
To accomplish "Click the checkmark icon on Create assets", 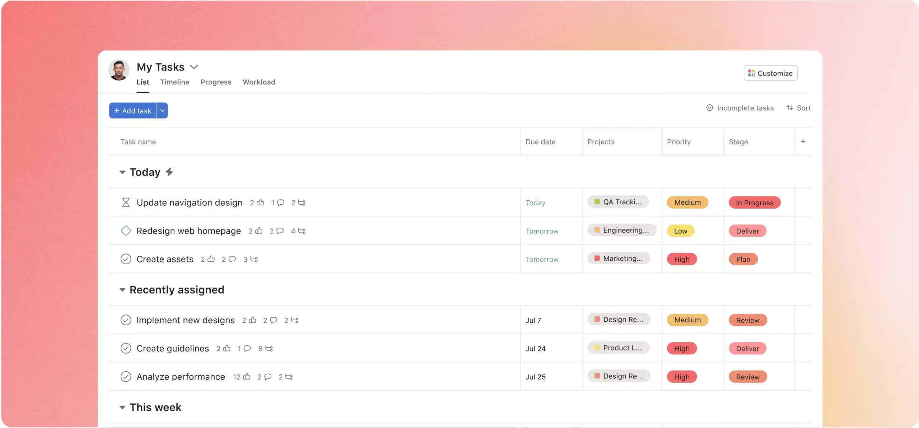I will click(x=126, y=259).
